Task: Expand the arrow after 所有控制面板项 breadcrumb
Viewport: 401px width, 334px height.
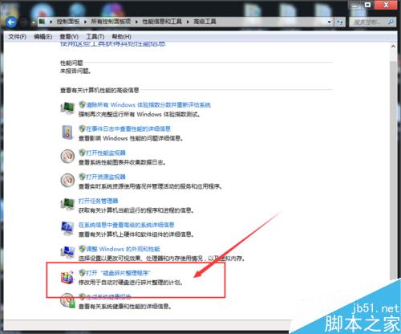Action: [136, 22]
